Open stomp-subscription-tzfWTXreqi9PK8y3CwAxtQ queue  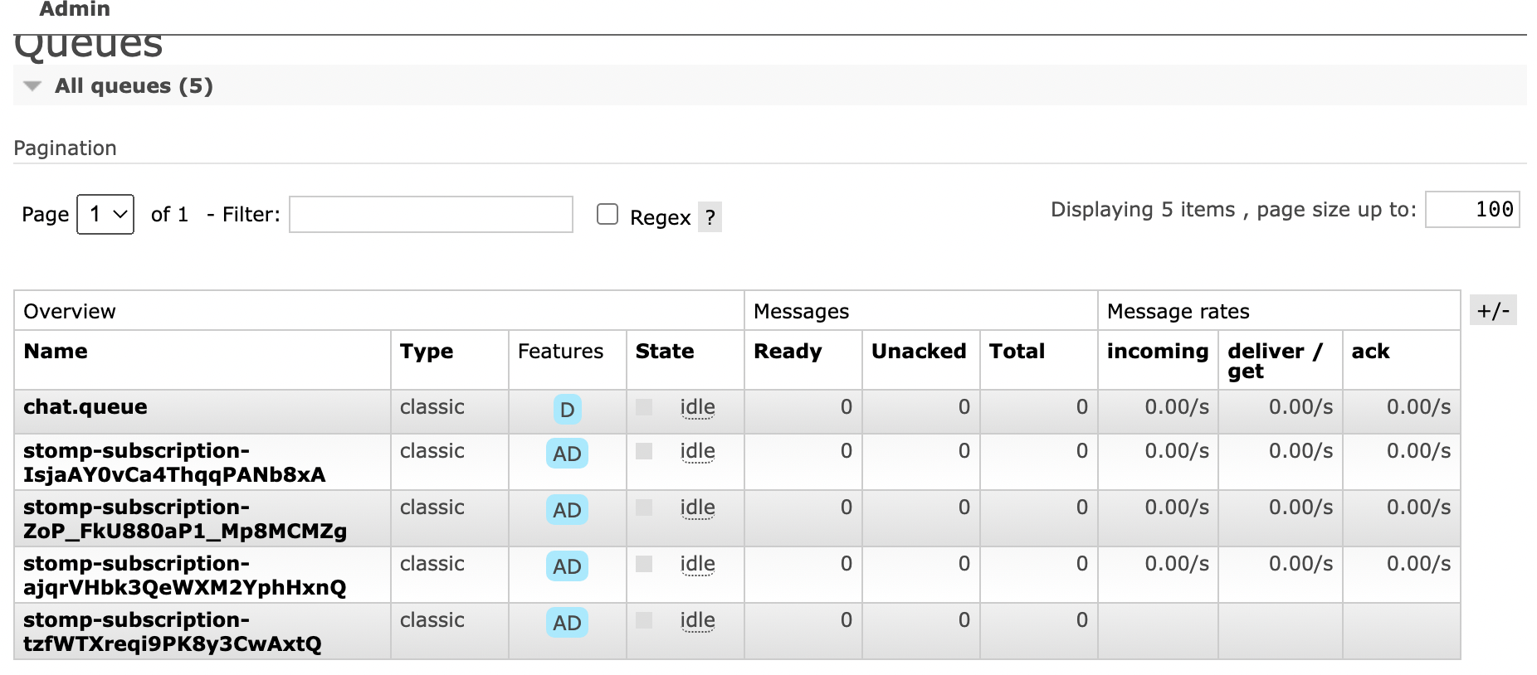(173, 632)
